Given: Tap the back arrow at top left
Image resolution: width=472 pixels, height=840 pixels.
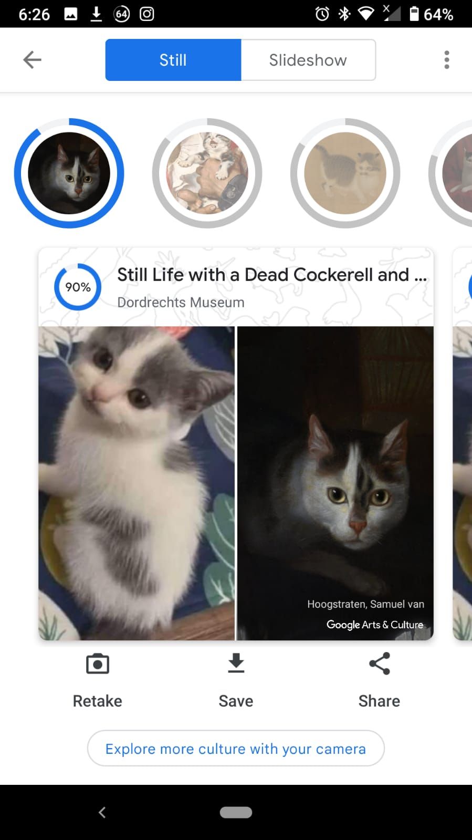Looking at the screenshot, I should [32, 60].
